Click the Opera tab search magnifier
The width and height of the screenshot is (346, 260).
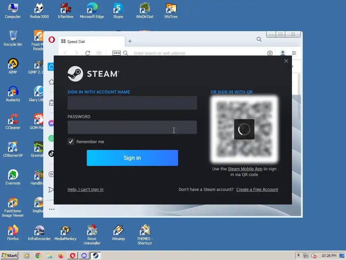click(x=259, y=39)
